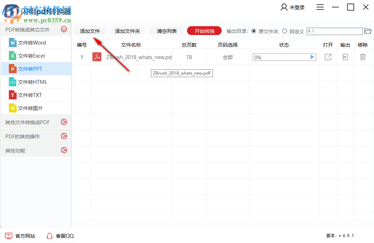Collapse the PDF转换成其它文件 section
Screen dimensions: 374x243
(64, 30)
